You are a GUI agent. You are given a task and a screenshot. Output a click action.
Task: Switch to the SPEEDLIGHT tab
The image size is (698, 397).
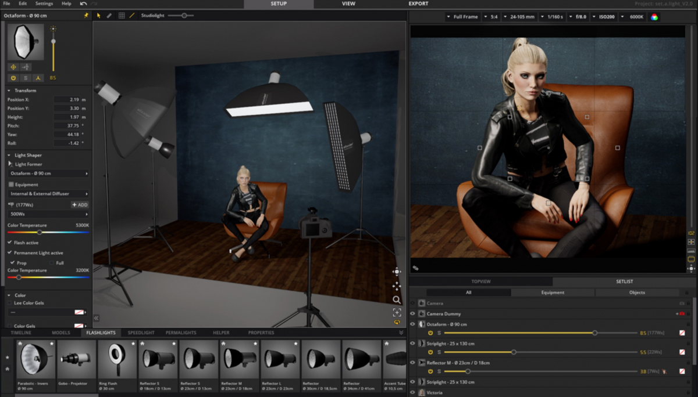coord(141,333)
